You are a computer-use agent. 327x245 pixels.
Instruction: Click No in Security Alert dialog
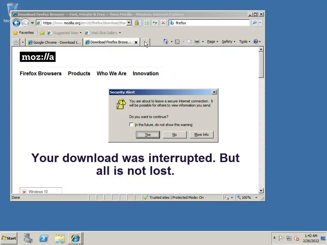point(175,135)
